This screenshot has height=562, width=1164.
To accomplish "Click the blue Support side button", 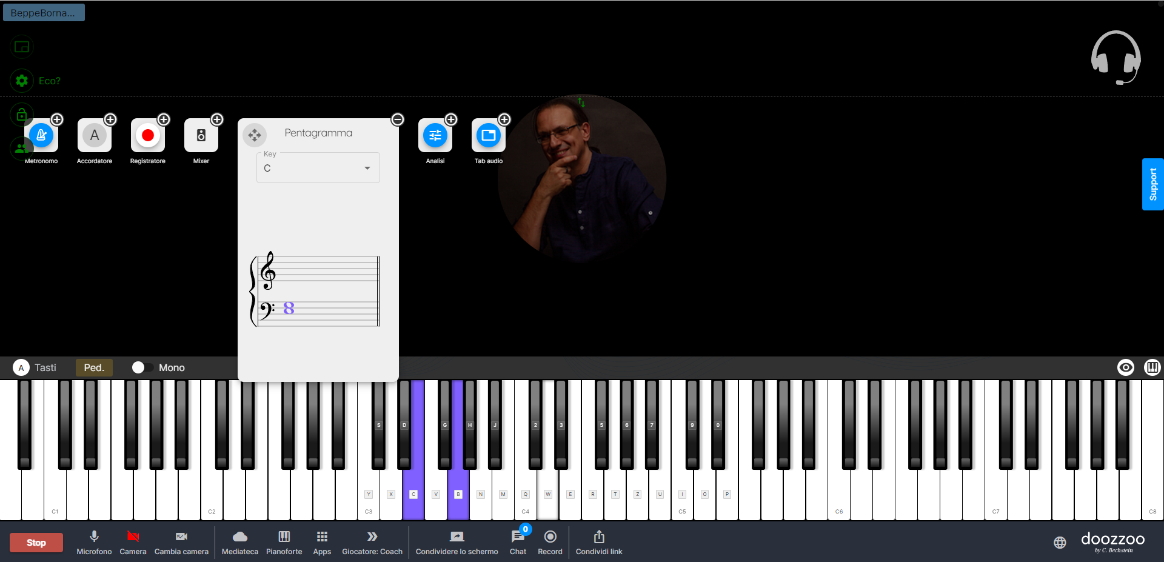I will pyautogui.click(x=1152, y=184).
